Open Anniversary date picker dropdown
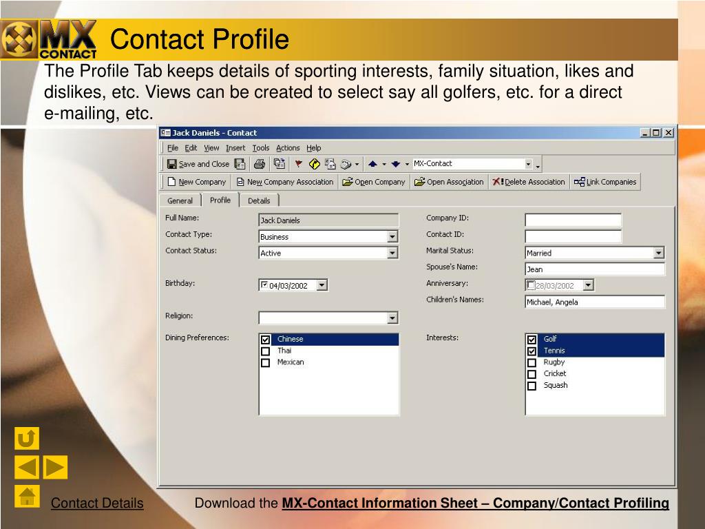 (x=589, y=285)
